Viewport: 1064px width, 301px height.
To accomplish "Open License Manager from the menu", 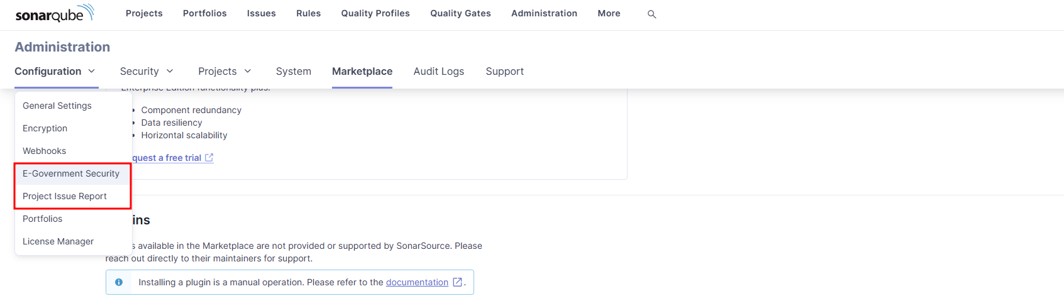I will [58, 241].
